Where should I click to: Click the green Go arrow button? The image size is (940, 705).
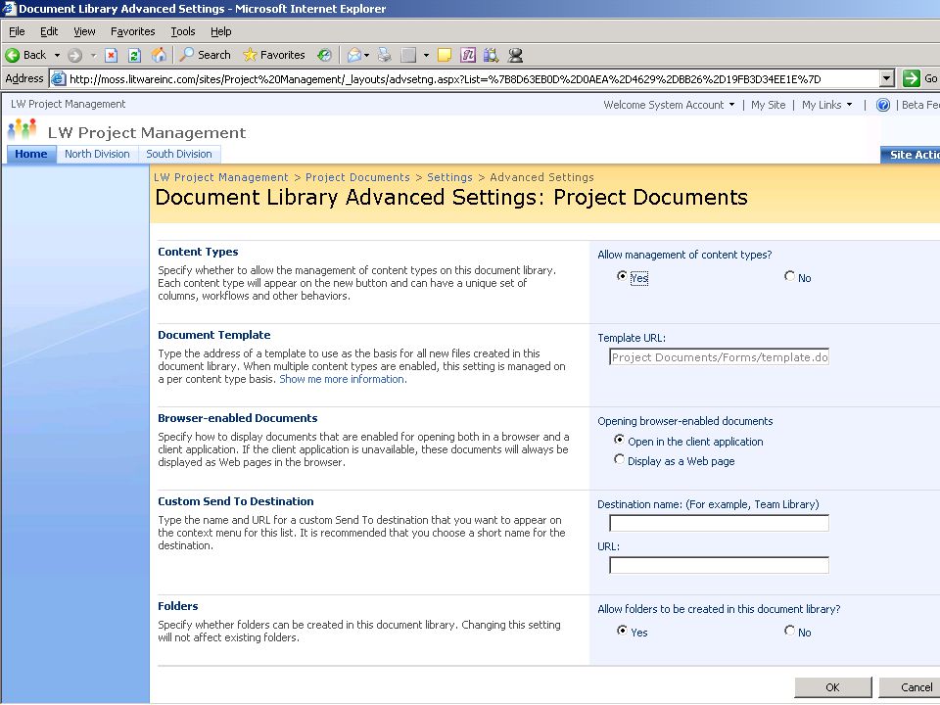(912, 78)
